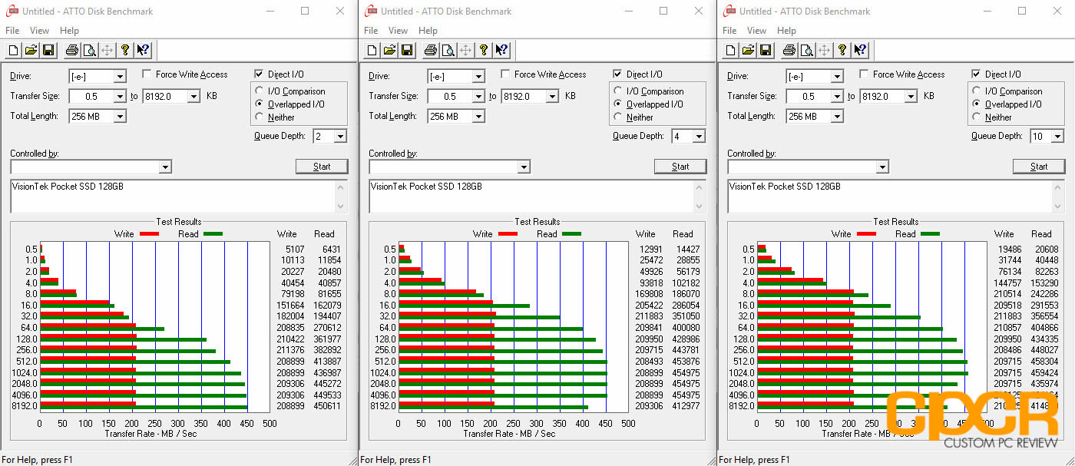Viewport: 1075px width, 466px height.
Task: Click the four-arrow move icon in left window
Action: [107, 51]
